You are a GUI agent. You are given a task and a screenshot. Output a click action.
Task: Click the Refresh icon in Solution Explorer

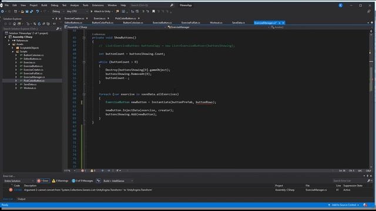[x=39, y=23]
